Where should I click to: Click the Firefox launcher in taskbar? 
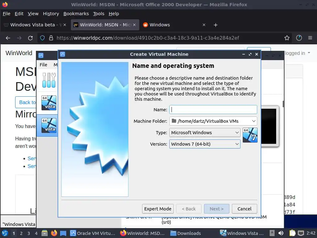54,233
